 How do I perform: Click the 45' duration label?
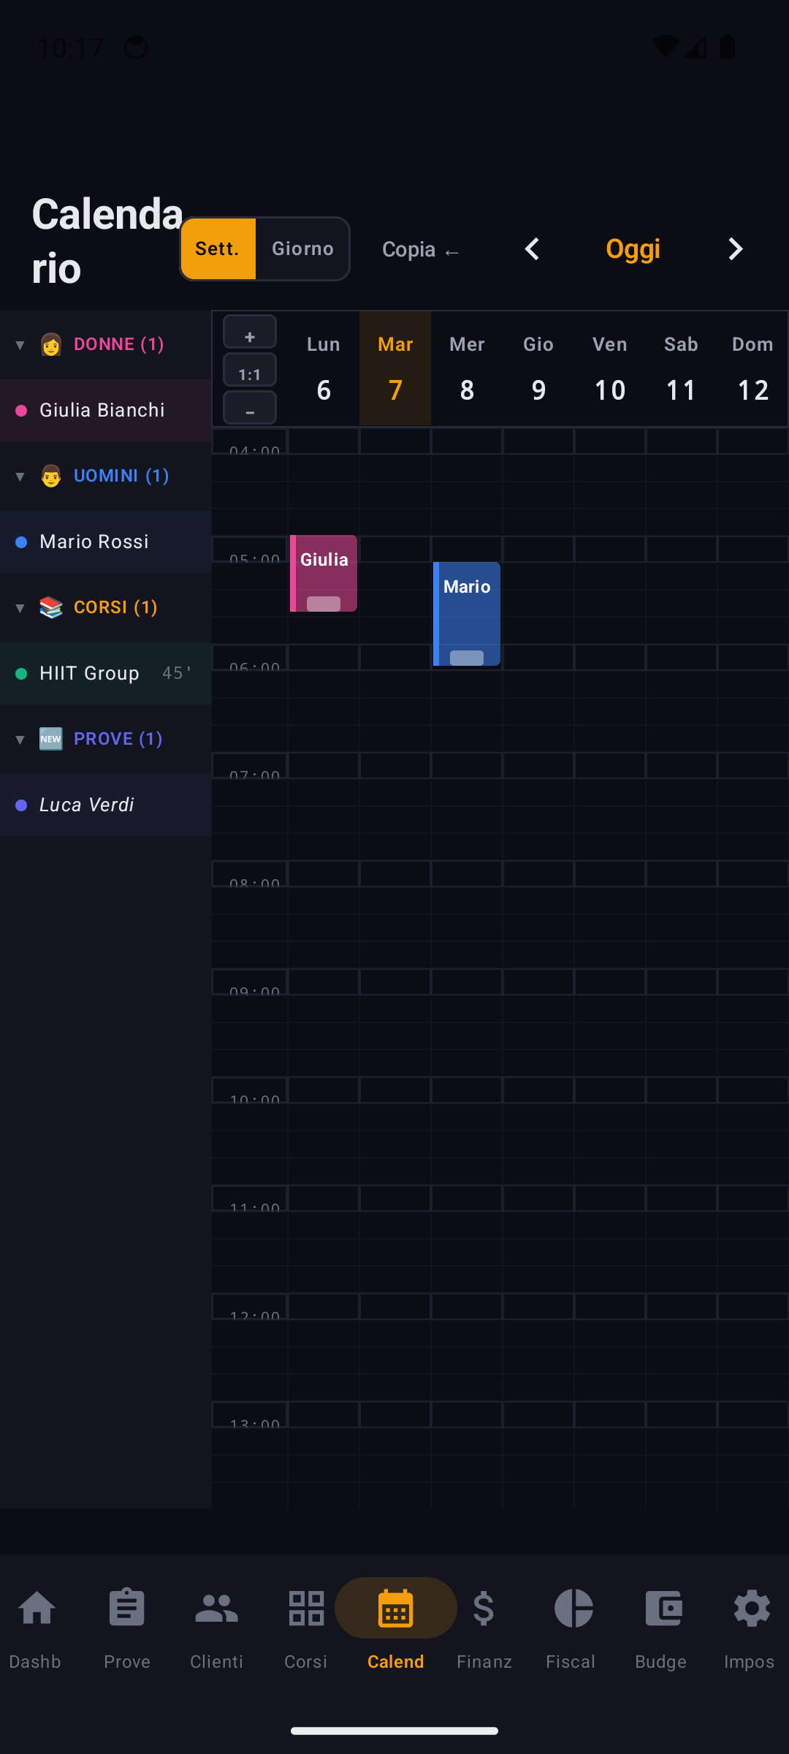click(178, 673)
